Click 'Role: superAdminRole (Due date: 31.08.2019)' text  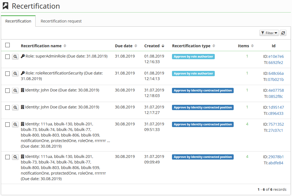[66, 56]
